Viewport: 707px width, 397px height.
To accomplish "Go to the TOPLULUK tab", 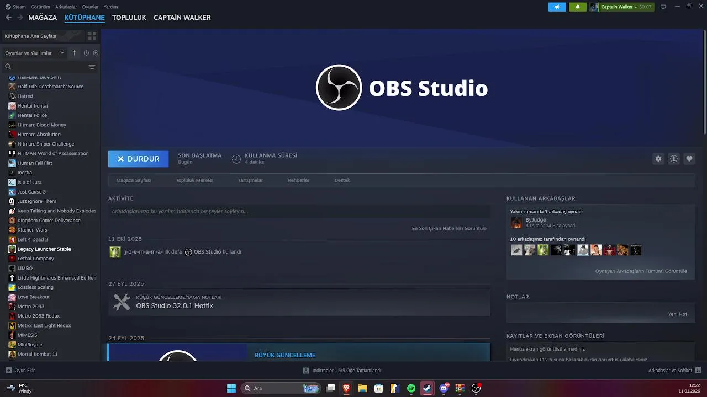I will coord(129,18).
